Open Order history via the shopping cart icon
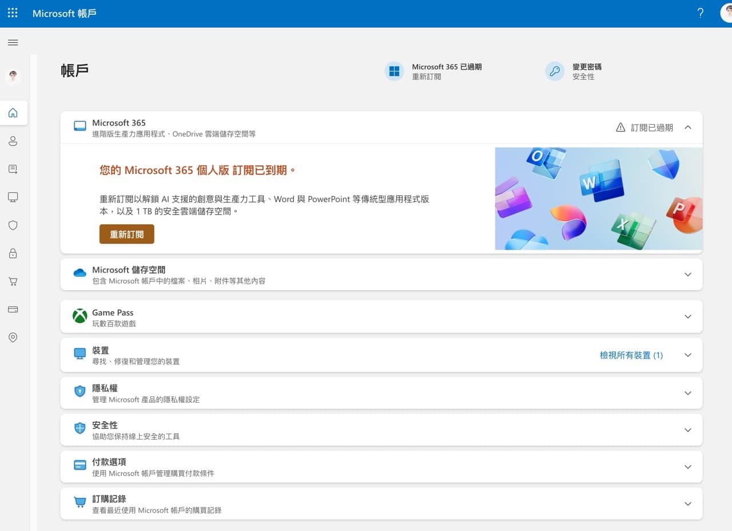 pyautogui.click(x=13, y=281)
